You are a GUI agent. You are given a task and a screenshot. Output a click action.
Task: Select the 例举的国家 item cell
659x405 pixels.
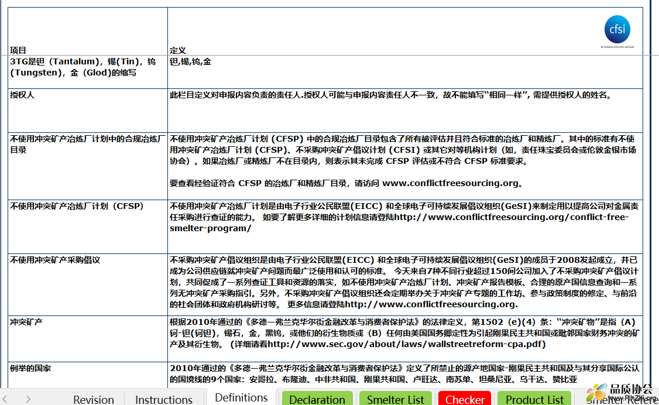87,375
